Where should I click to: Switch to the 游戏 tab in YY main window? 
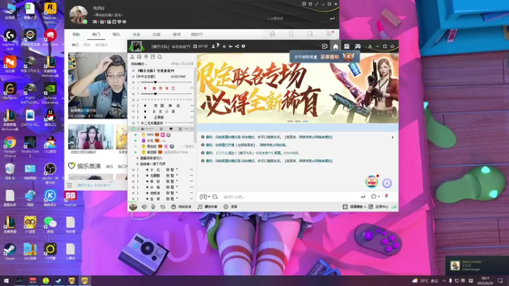tap(177, 34)
